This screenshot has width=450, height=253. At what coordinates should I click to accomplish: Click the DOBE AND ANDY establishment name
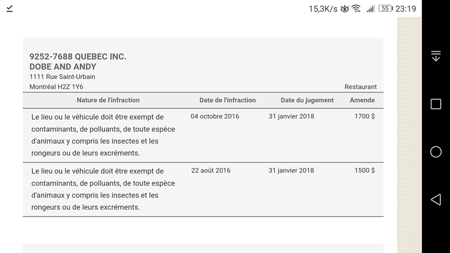63,66
